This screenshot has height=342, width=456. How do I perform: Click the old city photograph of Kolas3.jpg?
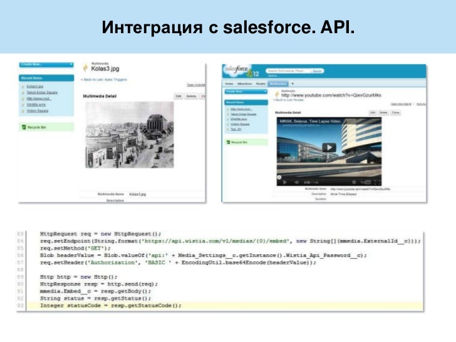coord(130,135)
